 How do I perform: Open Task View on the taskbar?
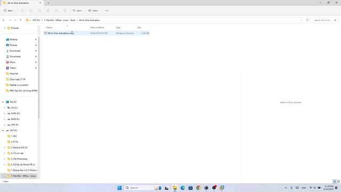(x=167, y=188)
